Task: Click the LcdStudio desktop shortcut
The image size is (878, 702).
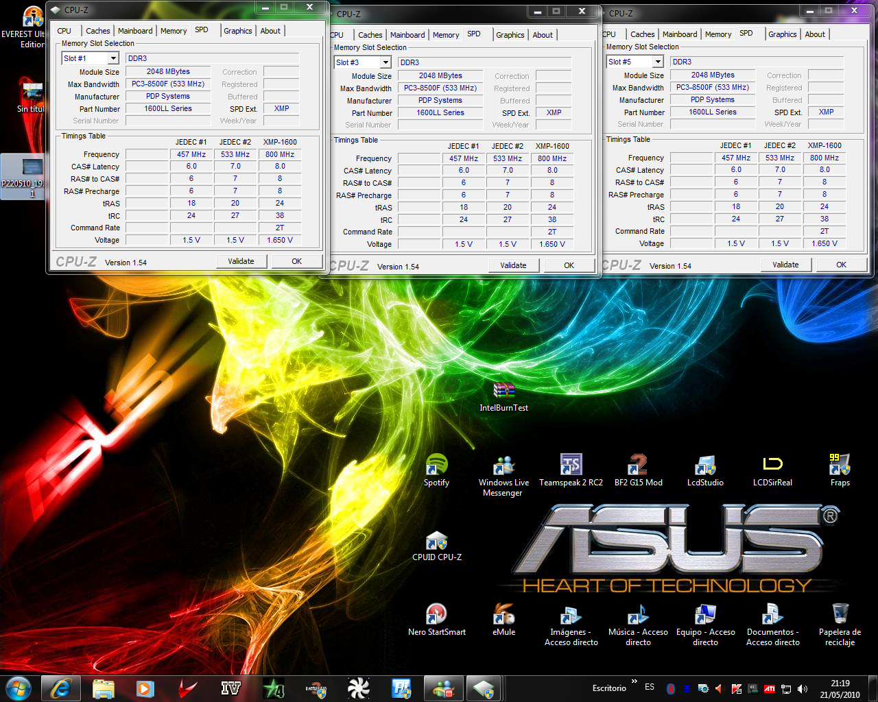Action: tap(705, 465)
